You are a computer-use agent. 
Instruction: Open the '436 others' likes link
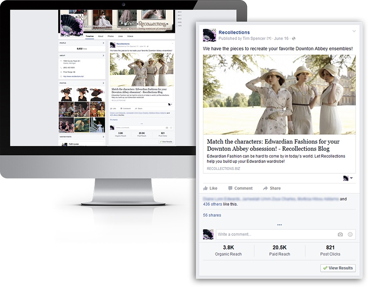tap(212, 205)
